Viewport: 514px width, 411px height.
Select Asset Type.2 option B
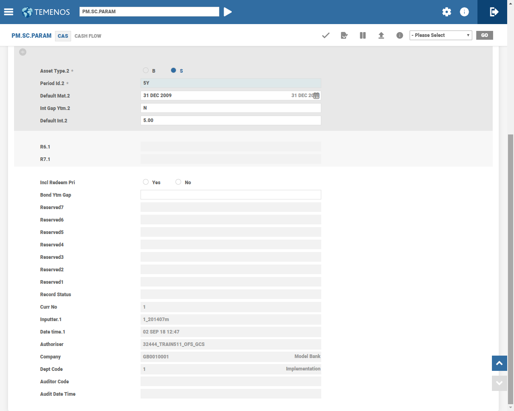coord(146,70)
